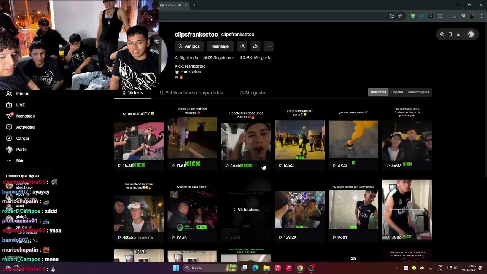
Task: Click the phone app icon in top-right pill
Action: (x=450, y=34)
